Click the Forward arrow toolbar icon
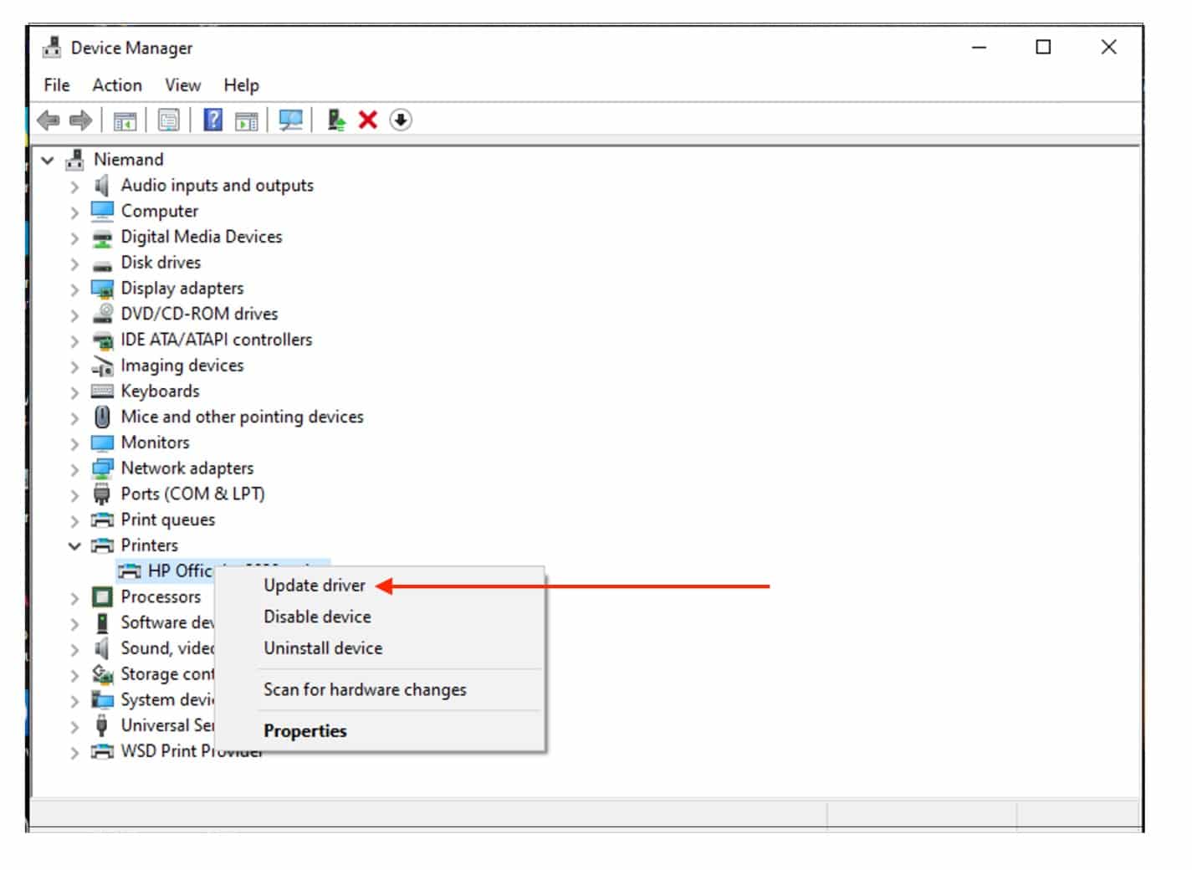 tap(80, 120)
